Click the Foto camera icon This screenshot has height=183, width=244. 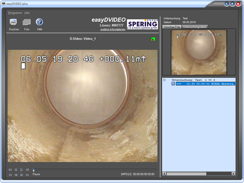point(27,22)
